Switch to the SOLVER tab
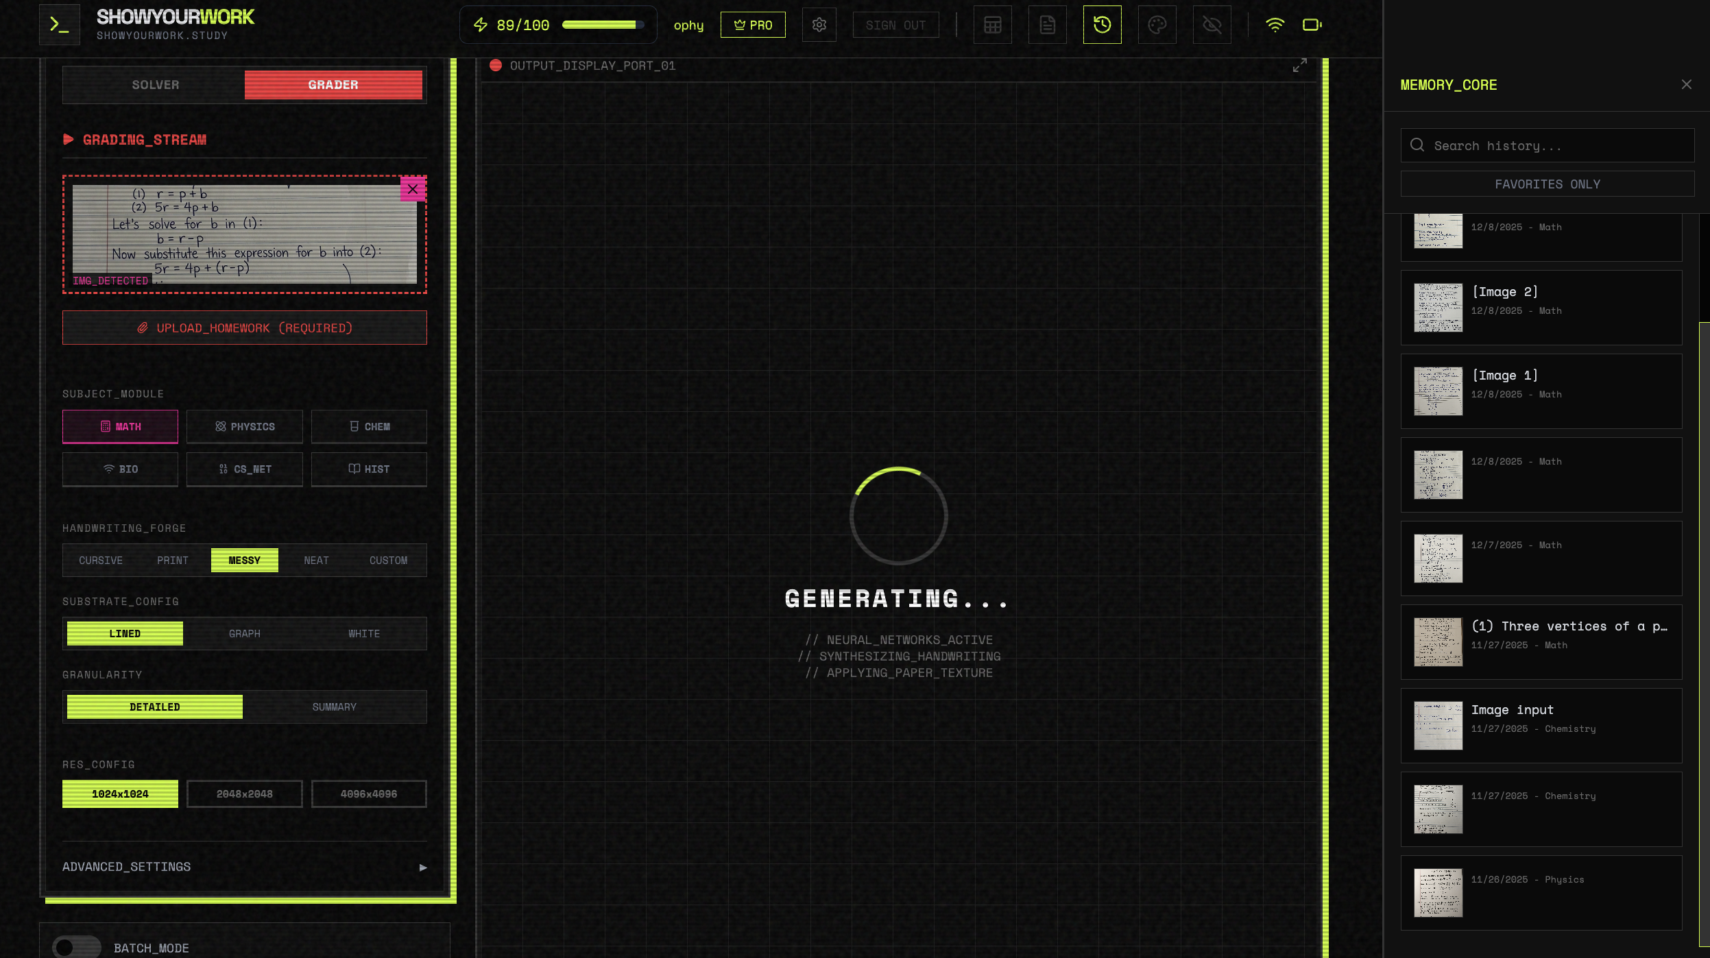 pos(155,84)
